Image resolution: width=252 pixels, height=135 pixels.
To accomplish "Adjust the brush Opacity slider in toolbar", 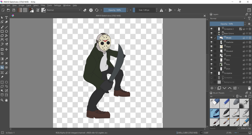I will tap(115, 10).
